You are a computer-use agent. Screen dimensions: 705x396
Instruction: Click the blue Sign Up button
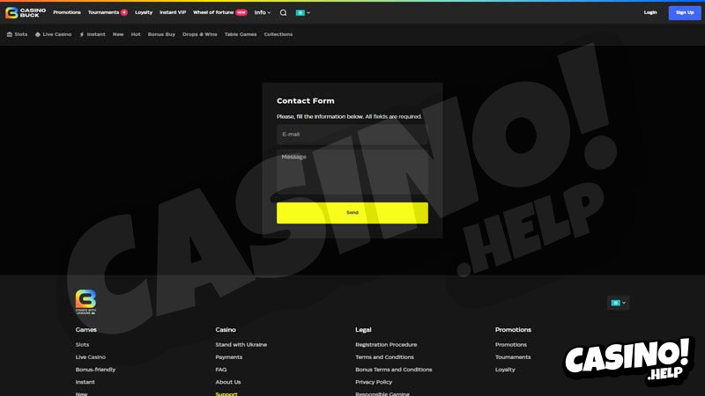point(685,12)
